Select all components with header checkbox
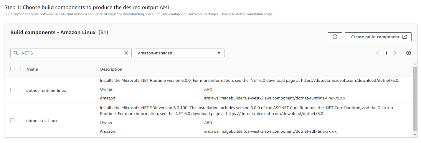Screen dimensions: 421x143 coord(12,69)
